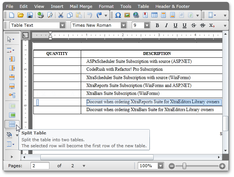Open a document with folder icon
This screenshot has width=234, height=177.
[21, 15]
